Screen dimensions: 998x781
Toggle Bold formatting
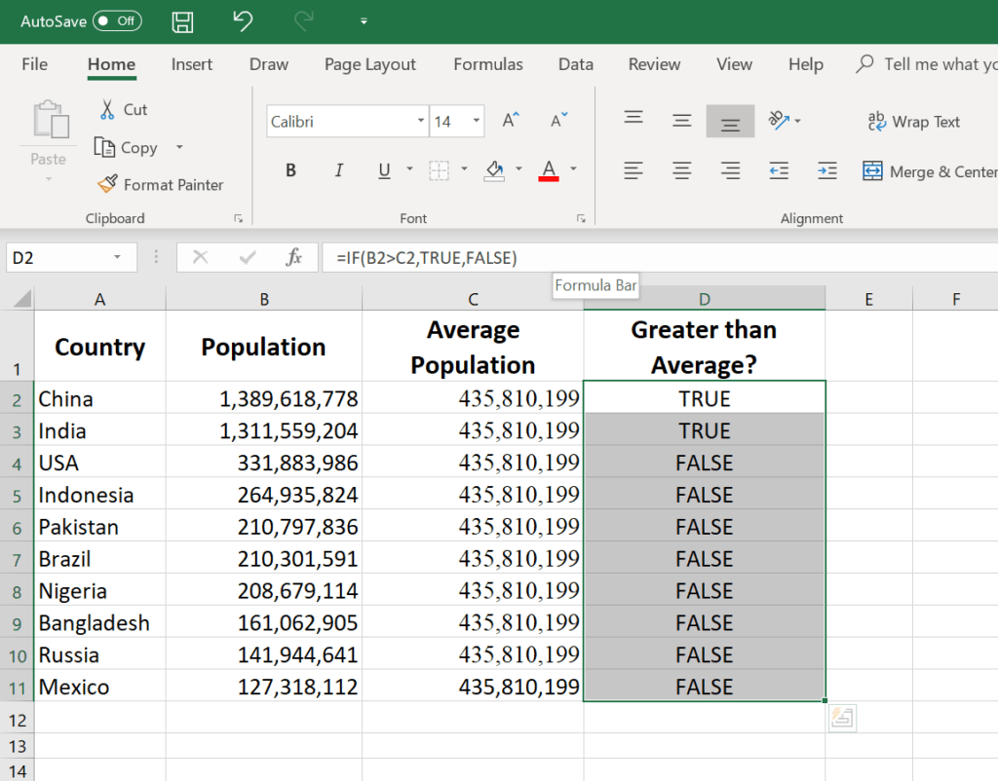pyautogui.click(x=290, y=171)
